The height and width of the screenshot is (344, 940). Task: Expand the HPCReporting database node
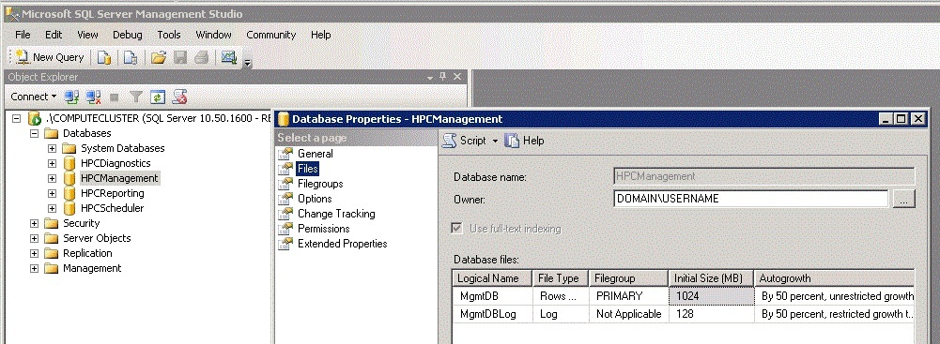[53, 193]
